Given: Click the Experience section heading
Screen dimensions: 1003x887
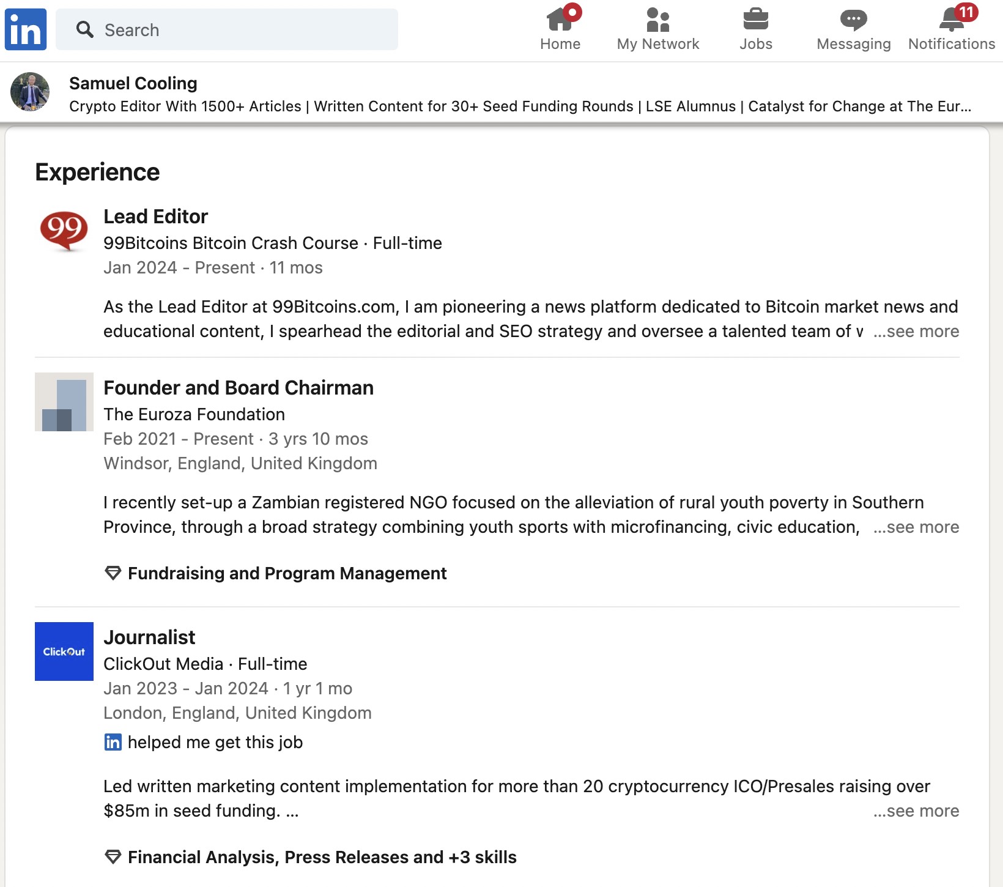Looking at the screenshot, I should click(x=97, y=172).
